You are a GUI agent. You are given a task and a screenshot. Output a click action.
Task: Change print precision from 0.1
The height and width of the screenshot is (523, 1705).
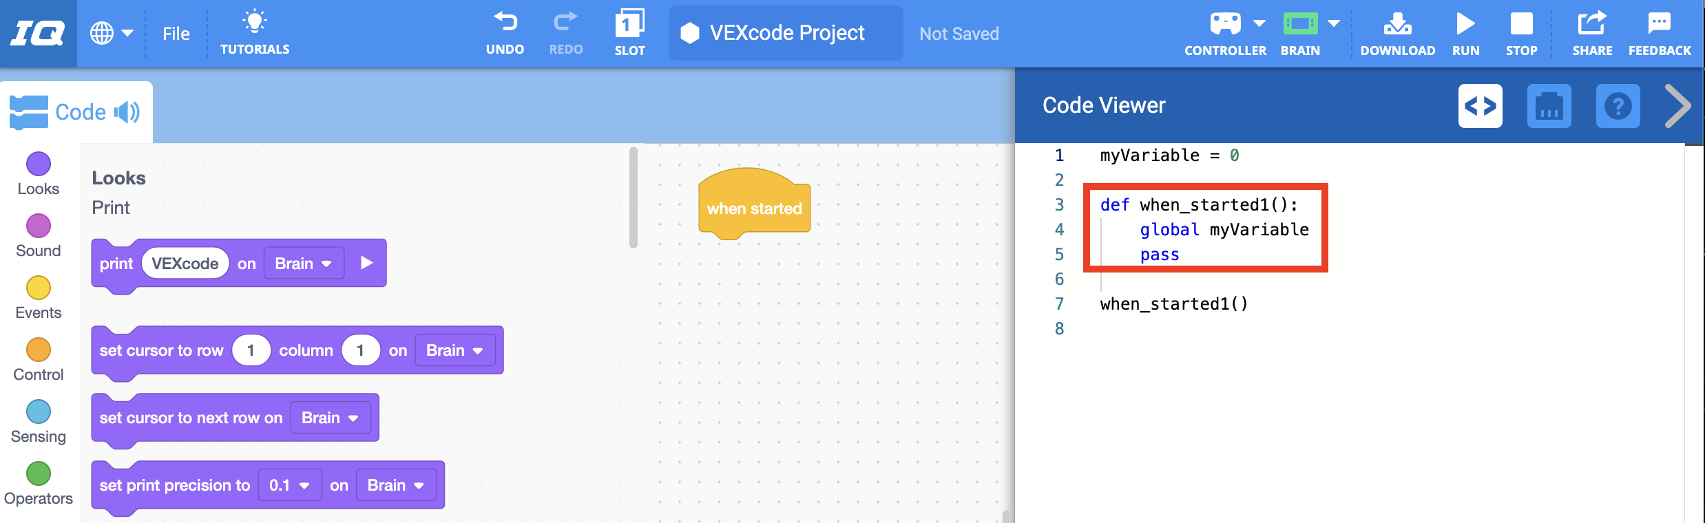coord(289,484)
